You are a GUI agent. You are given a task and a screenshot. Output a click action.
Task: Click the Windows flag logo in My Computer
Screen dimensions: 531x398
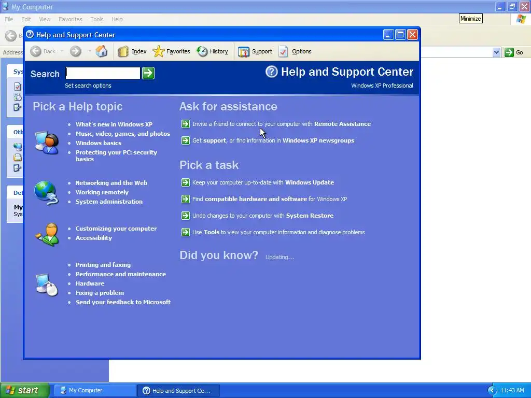click(x=521, y=19)
